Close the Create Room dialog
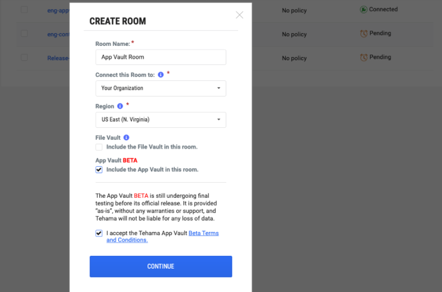 (239, 15)
